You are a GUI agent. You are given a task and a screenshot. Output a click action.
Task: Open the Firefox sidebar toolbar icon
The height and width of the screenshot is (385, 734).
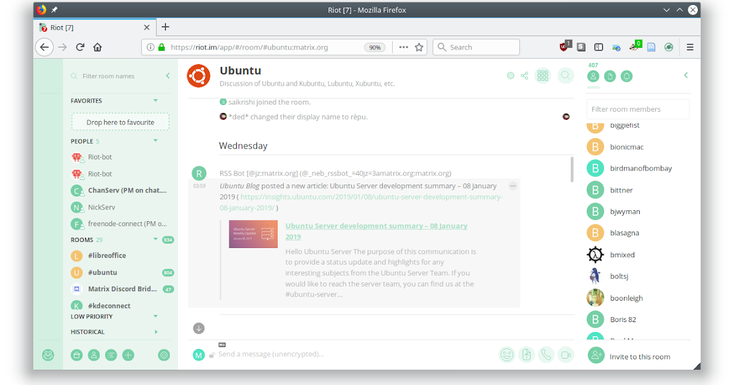[x=599, y=47]
